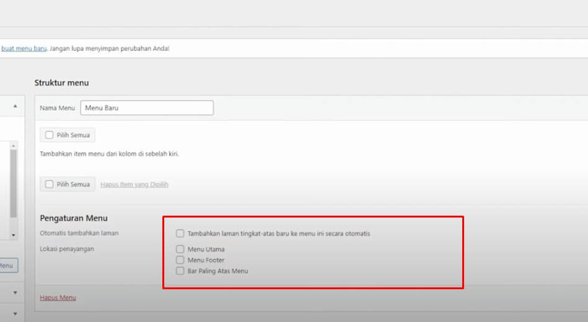
Task: Tick the Bar Paling Atas Menu checkbox
Action: [180, 271]
